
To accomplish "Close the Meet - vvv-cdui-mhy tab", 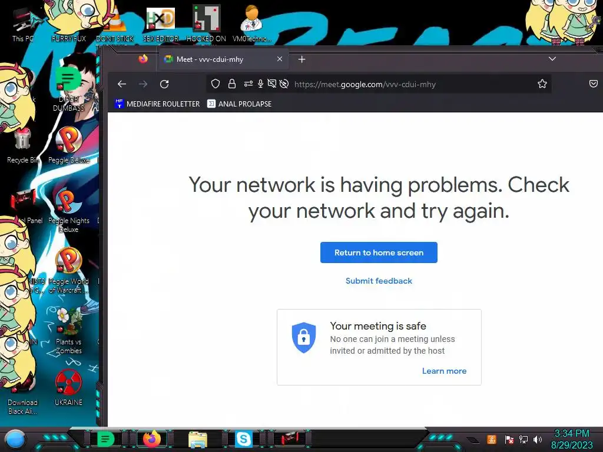I will [280, 59].
